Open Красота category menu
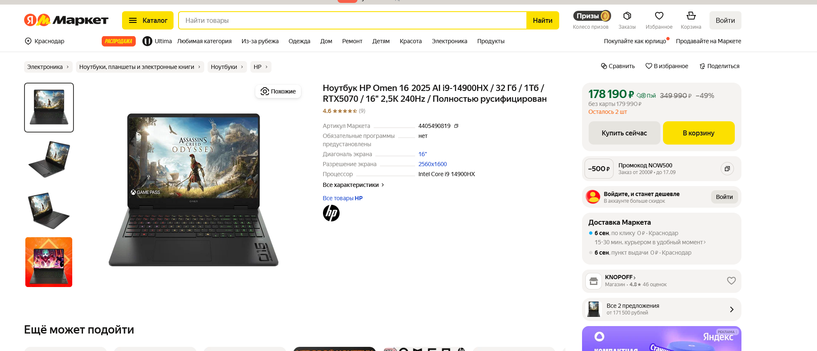This screenshot has width=817, height=351. click(x=411, y=41)
